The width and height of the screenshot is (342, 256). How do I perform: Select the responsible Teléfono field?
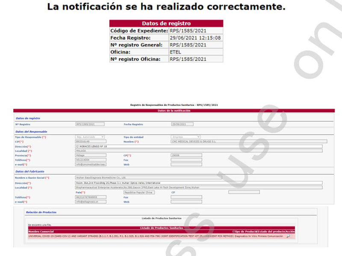91,160
